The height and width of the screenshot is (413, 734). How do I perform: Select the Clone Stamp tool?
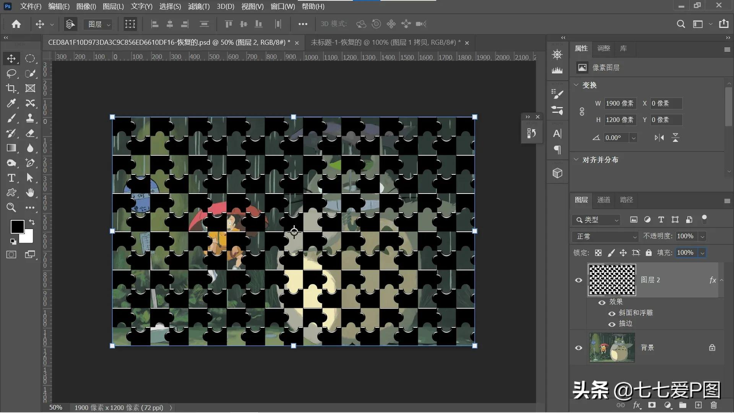[x=30, y=118]
